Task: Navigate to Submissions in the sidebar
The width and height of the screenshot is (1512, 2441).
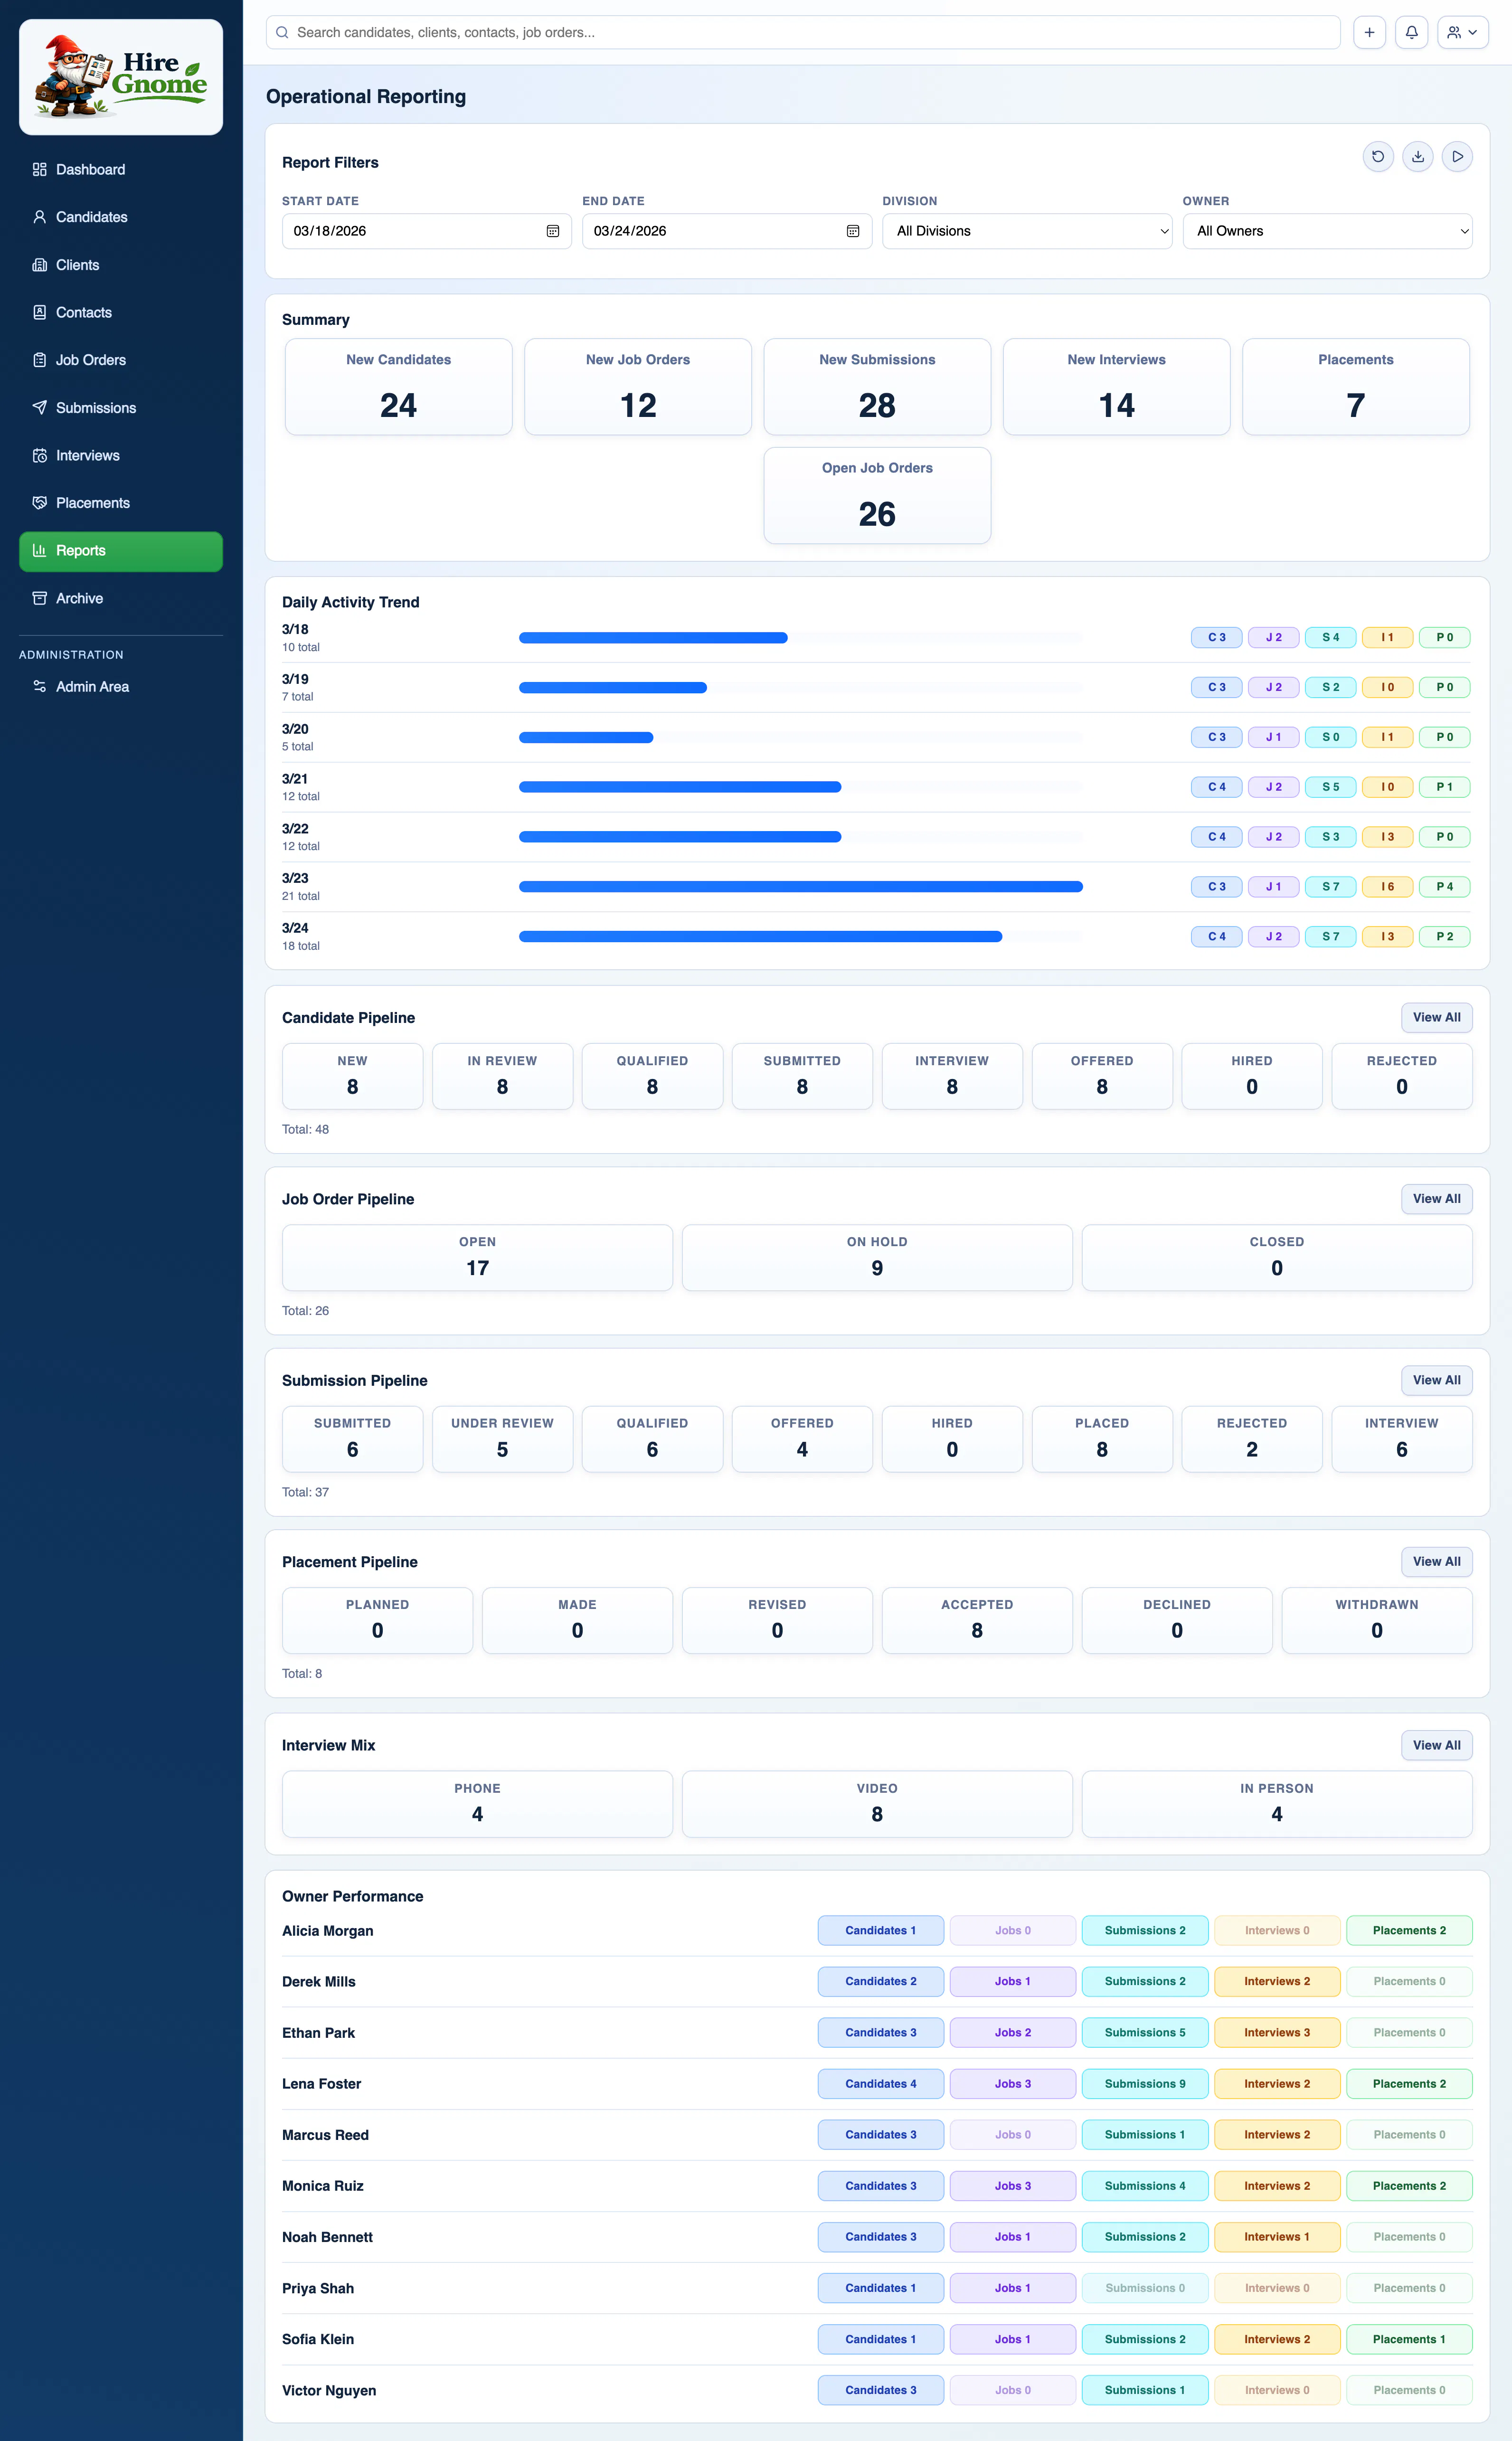Action: tap(121, 408)
